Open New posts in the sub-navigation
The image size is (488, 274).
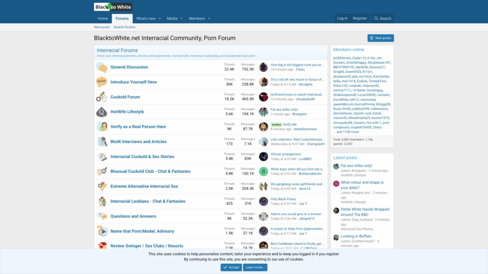(x=102, y=27)
